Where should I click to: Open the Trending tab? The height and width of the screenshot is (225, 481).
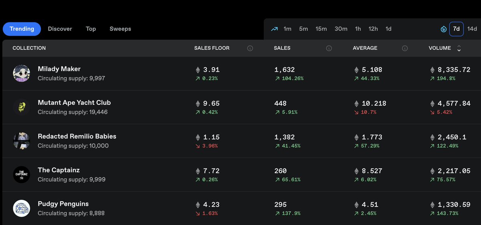[x=22, y=29]
